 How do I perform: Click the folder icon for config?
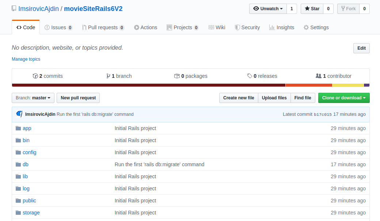click(18, 152)
